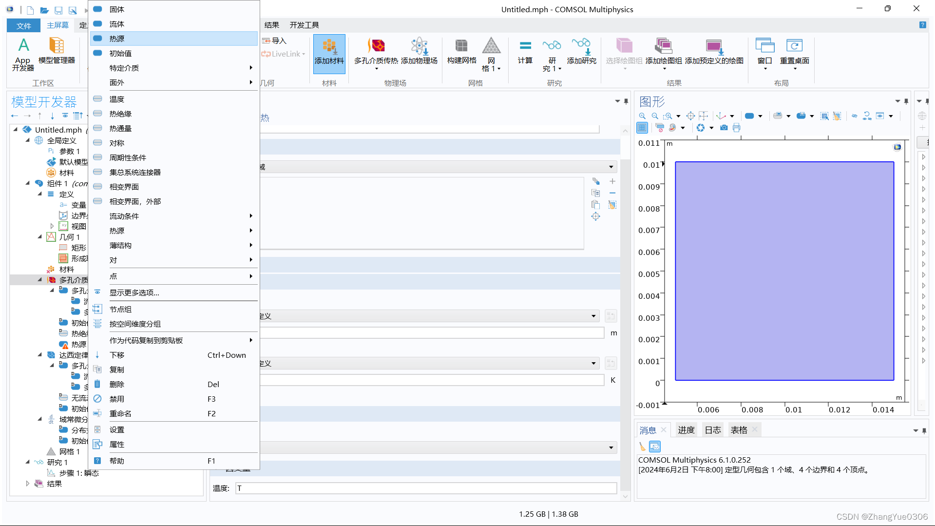Click 显示更多选项 in menu
Viewport: 935px width, 526px height.
pyautogui.click(x=174, y=292)
